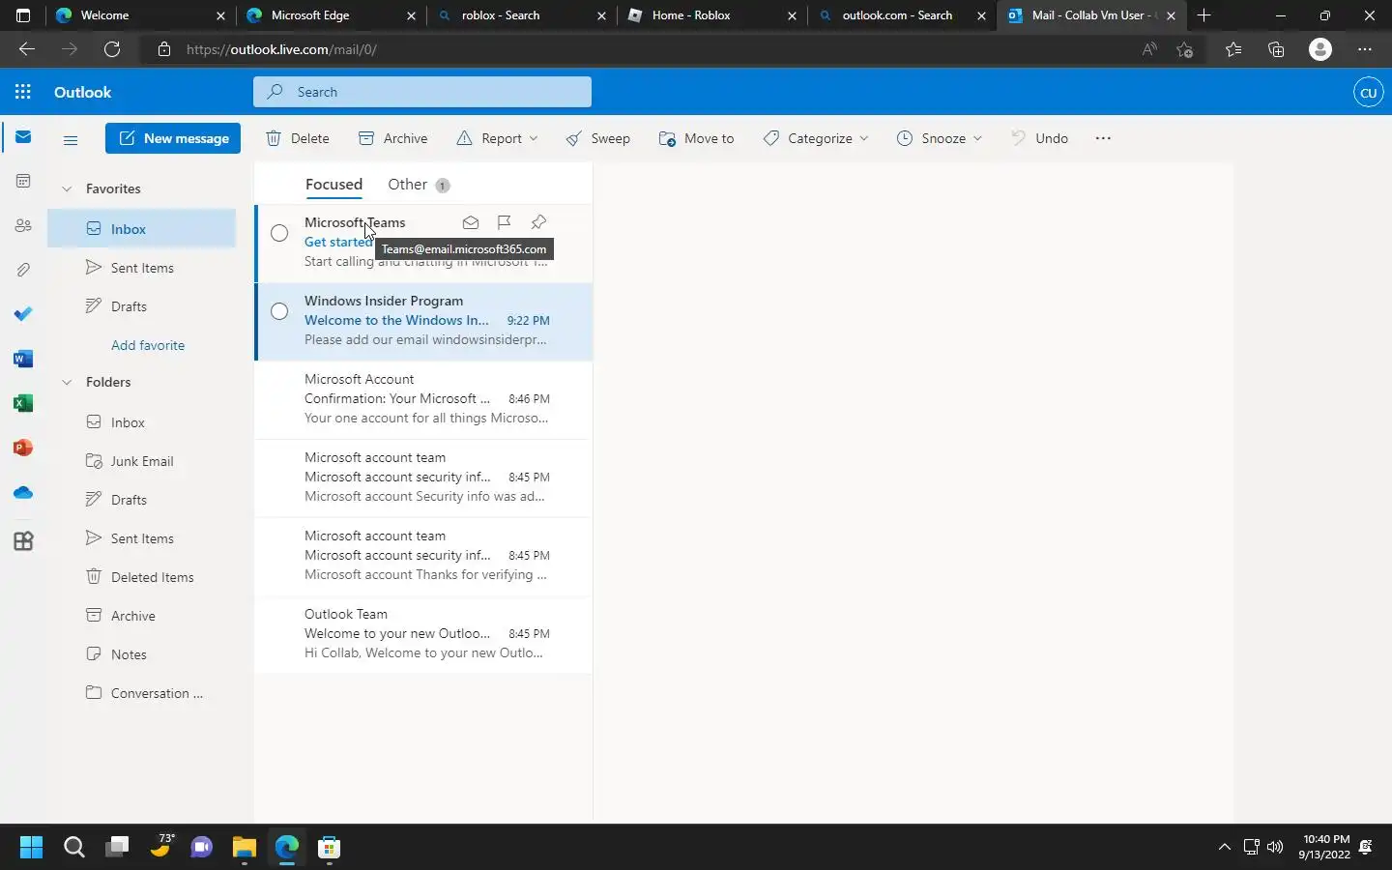1392x870 pixels.
Task: Click Move to in the toolbar
Action: (696, 138)
